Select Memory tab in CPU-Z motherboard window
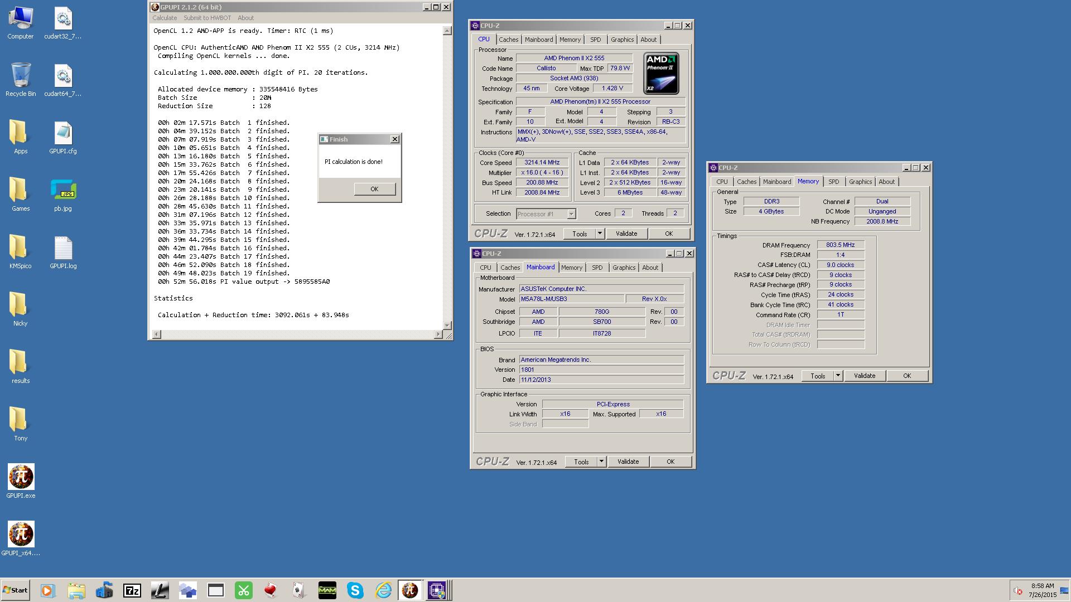The height and width of the screenshot is (602, 1071). (572, 268)
